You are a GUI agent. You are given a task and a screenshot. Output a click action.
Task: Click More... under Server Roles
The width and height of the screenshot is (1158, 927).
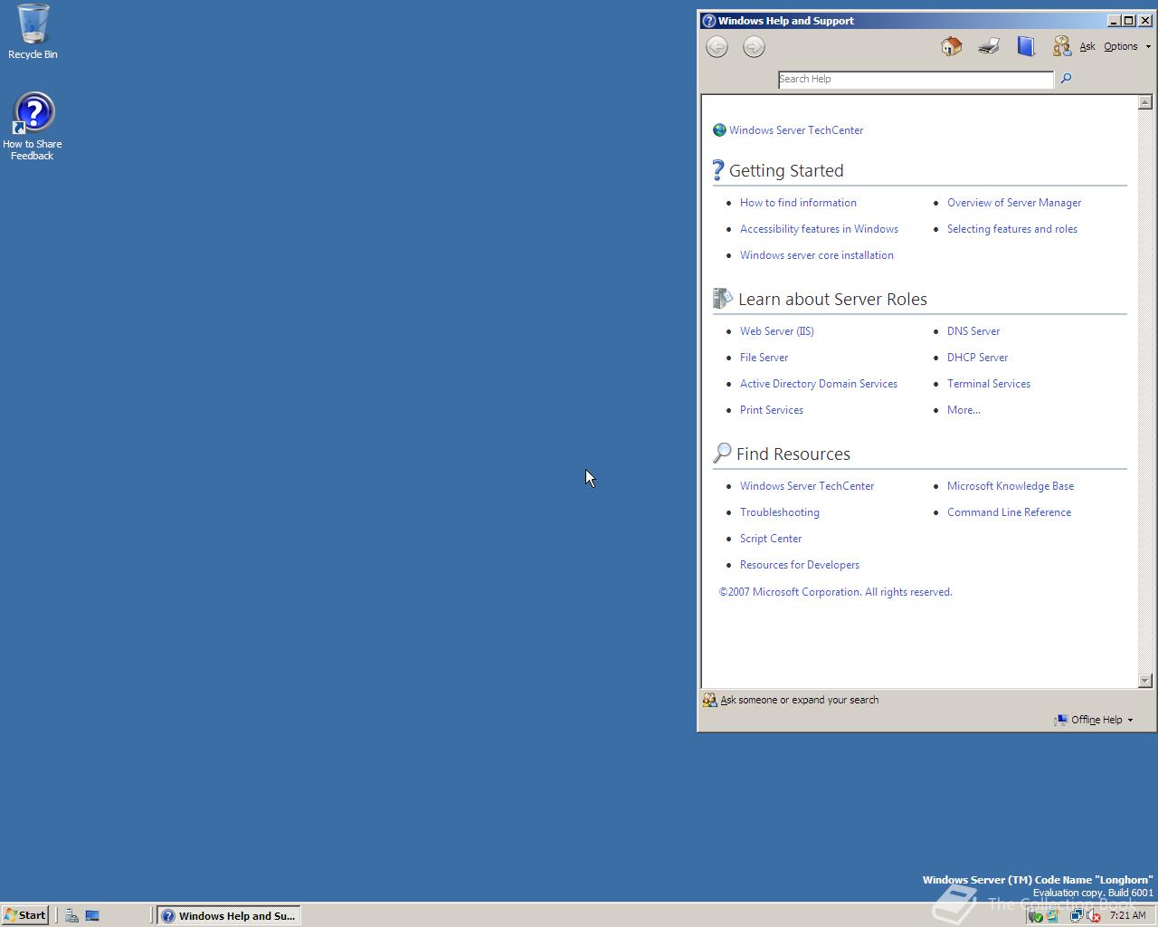963,410
